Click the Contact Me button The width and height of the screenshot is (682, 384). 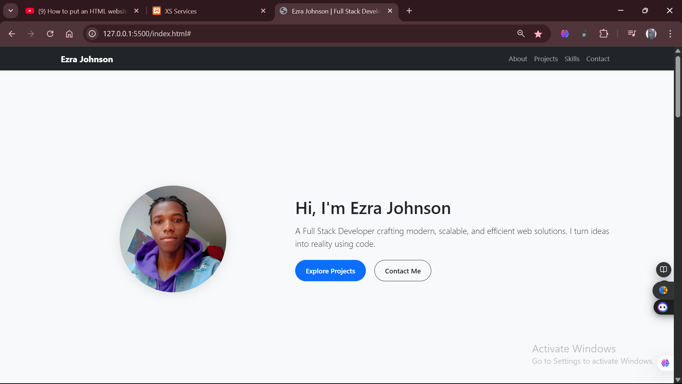click(403, 271)
